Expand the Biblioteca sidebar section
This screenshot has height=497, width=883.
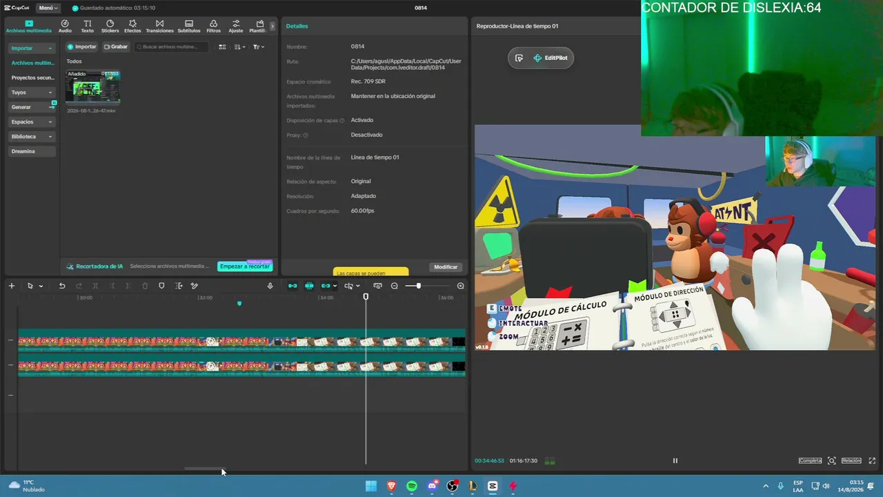32,137
